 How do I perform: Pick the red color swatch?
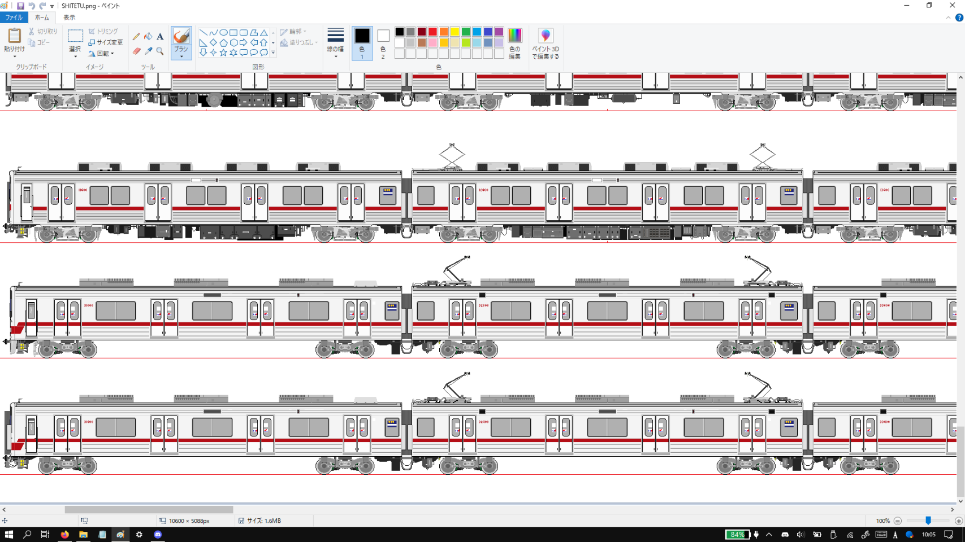pyautogui.click(x=432, y=32)
